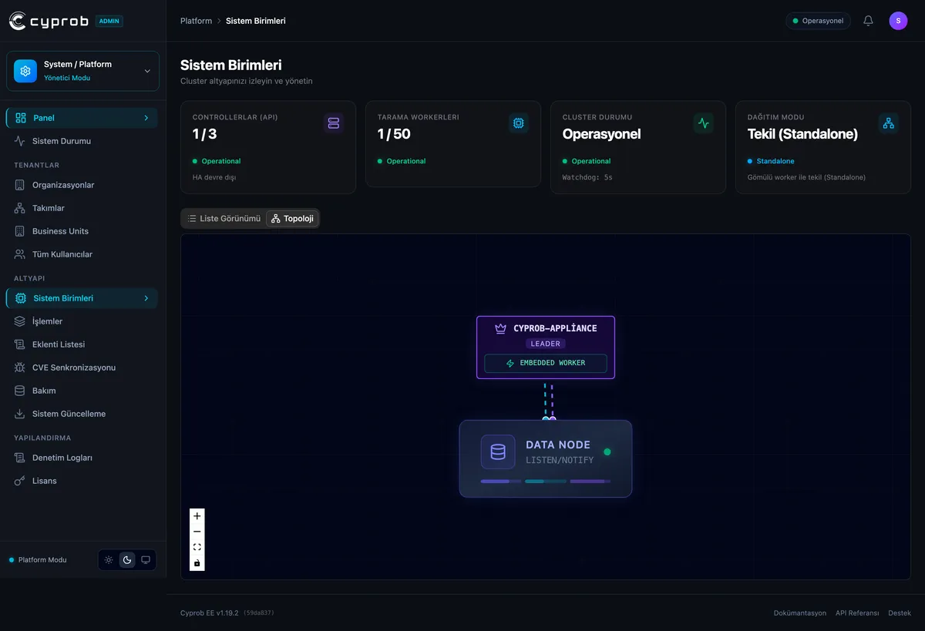Click the Operasyonel status badge in header
Viewport: 925px width, 631px height.
pos(818,21)
